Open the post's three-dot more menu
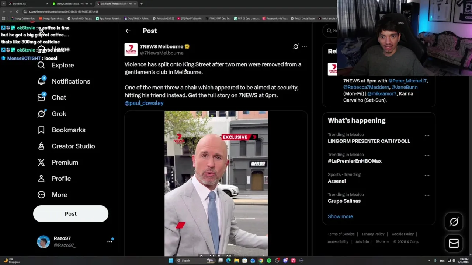Image resolution: width=472 pixels, height=265 pixels. click(304, 46)
